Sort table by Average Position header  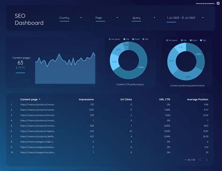point(198,100)
